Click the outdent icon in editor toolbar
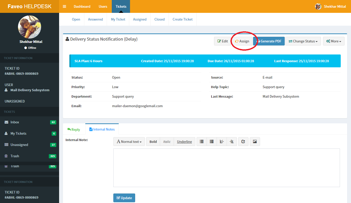The image size is (351, 203). pyautogui.click(x=222, y=142)
